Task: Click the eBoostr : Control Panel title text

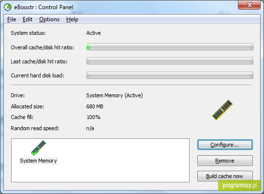Action: (44, 7)
